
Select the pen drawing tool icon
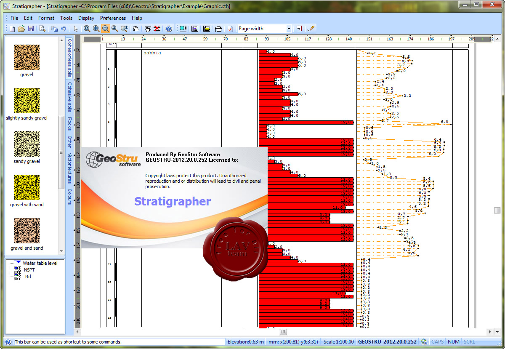point(311,29)
